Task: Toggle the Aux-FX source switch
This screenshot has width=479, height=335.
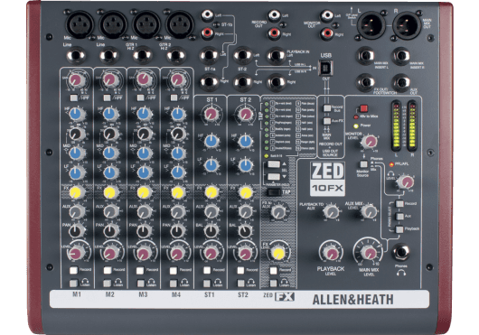Action: [x=327, y=121]
